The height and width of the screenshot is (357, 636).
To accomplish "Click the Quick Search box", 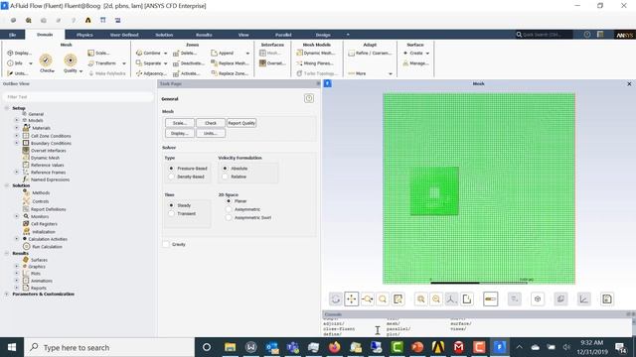I will (x=544, y=35).
